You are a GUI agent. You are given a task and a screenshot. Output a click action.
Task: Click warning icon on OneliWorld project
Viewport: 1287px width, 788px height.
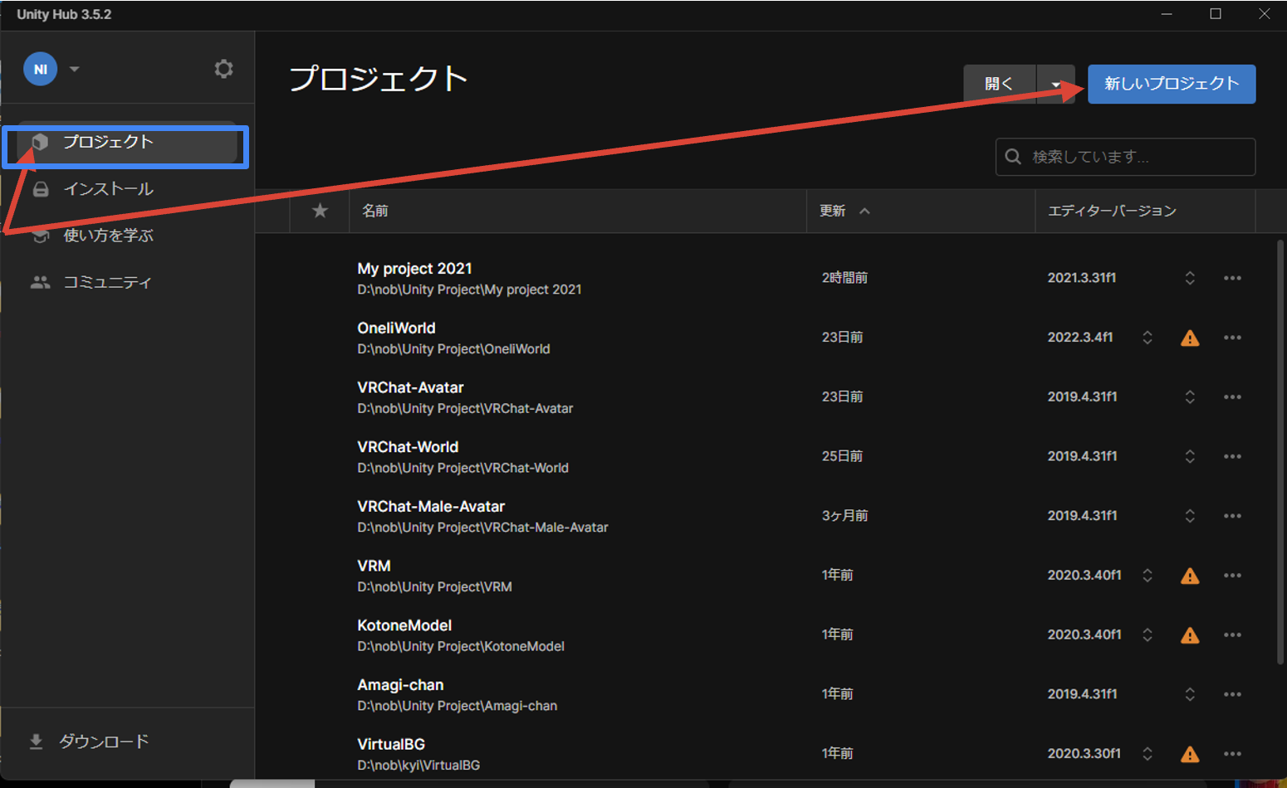click(1189, 338)
